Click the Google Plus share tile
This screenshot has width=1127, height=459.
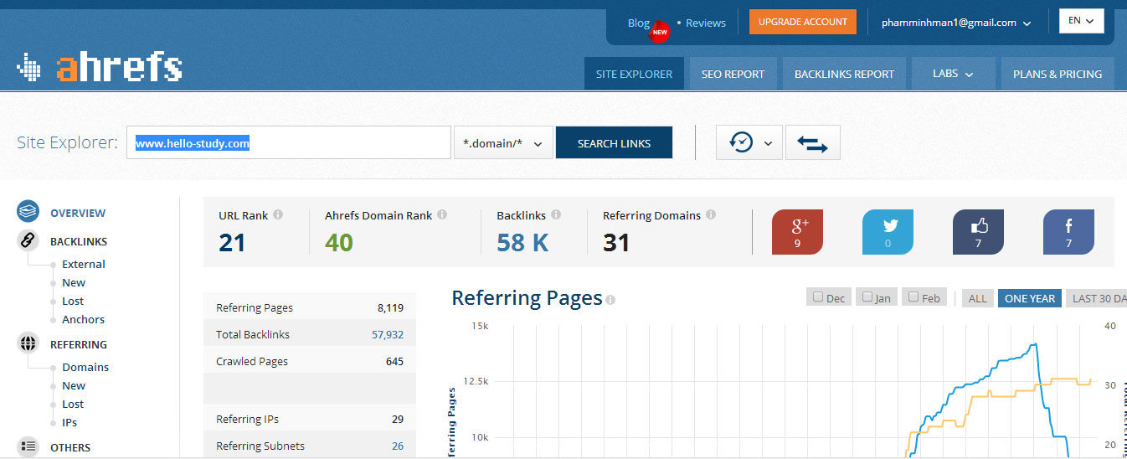(x=797, y=232)
